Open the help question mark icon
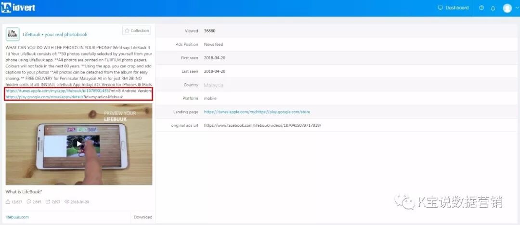 tap(481, 8)
